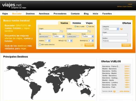Open the Sevilla - Barcelona flight offer
This screenshot has height=101, width=136.
tap(109, 76)
